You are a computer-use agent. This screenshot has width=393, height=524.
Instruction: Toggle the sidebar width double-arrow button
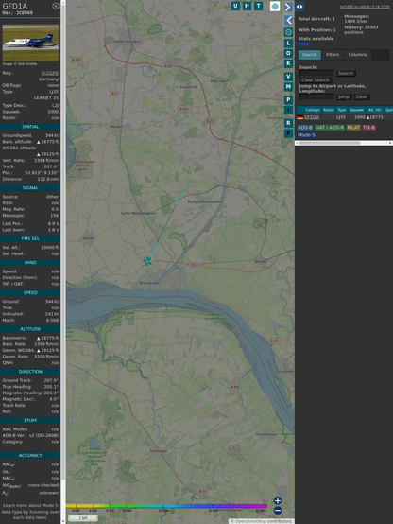click(299, 7)
